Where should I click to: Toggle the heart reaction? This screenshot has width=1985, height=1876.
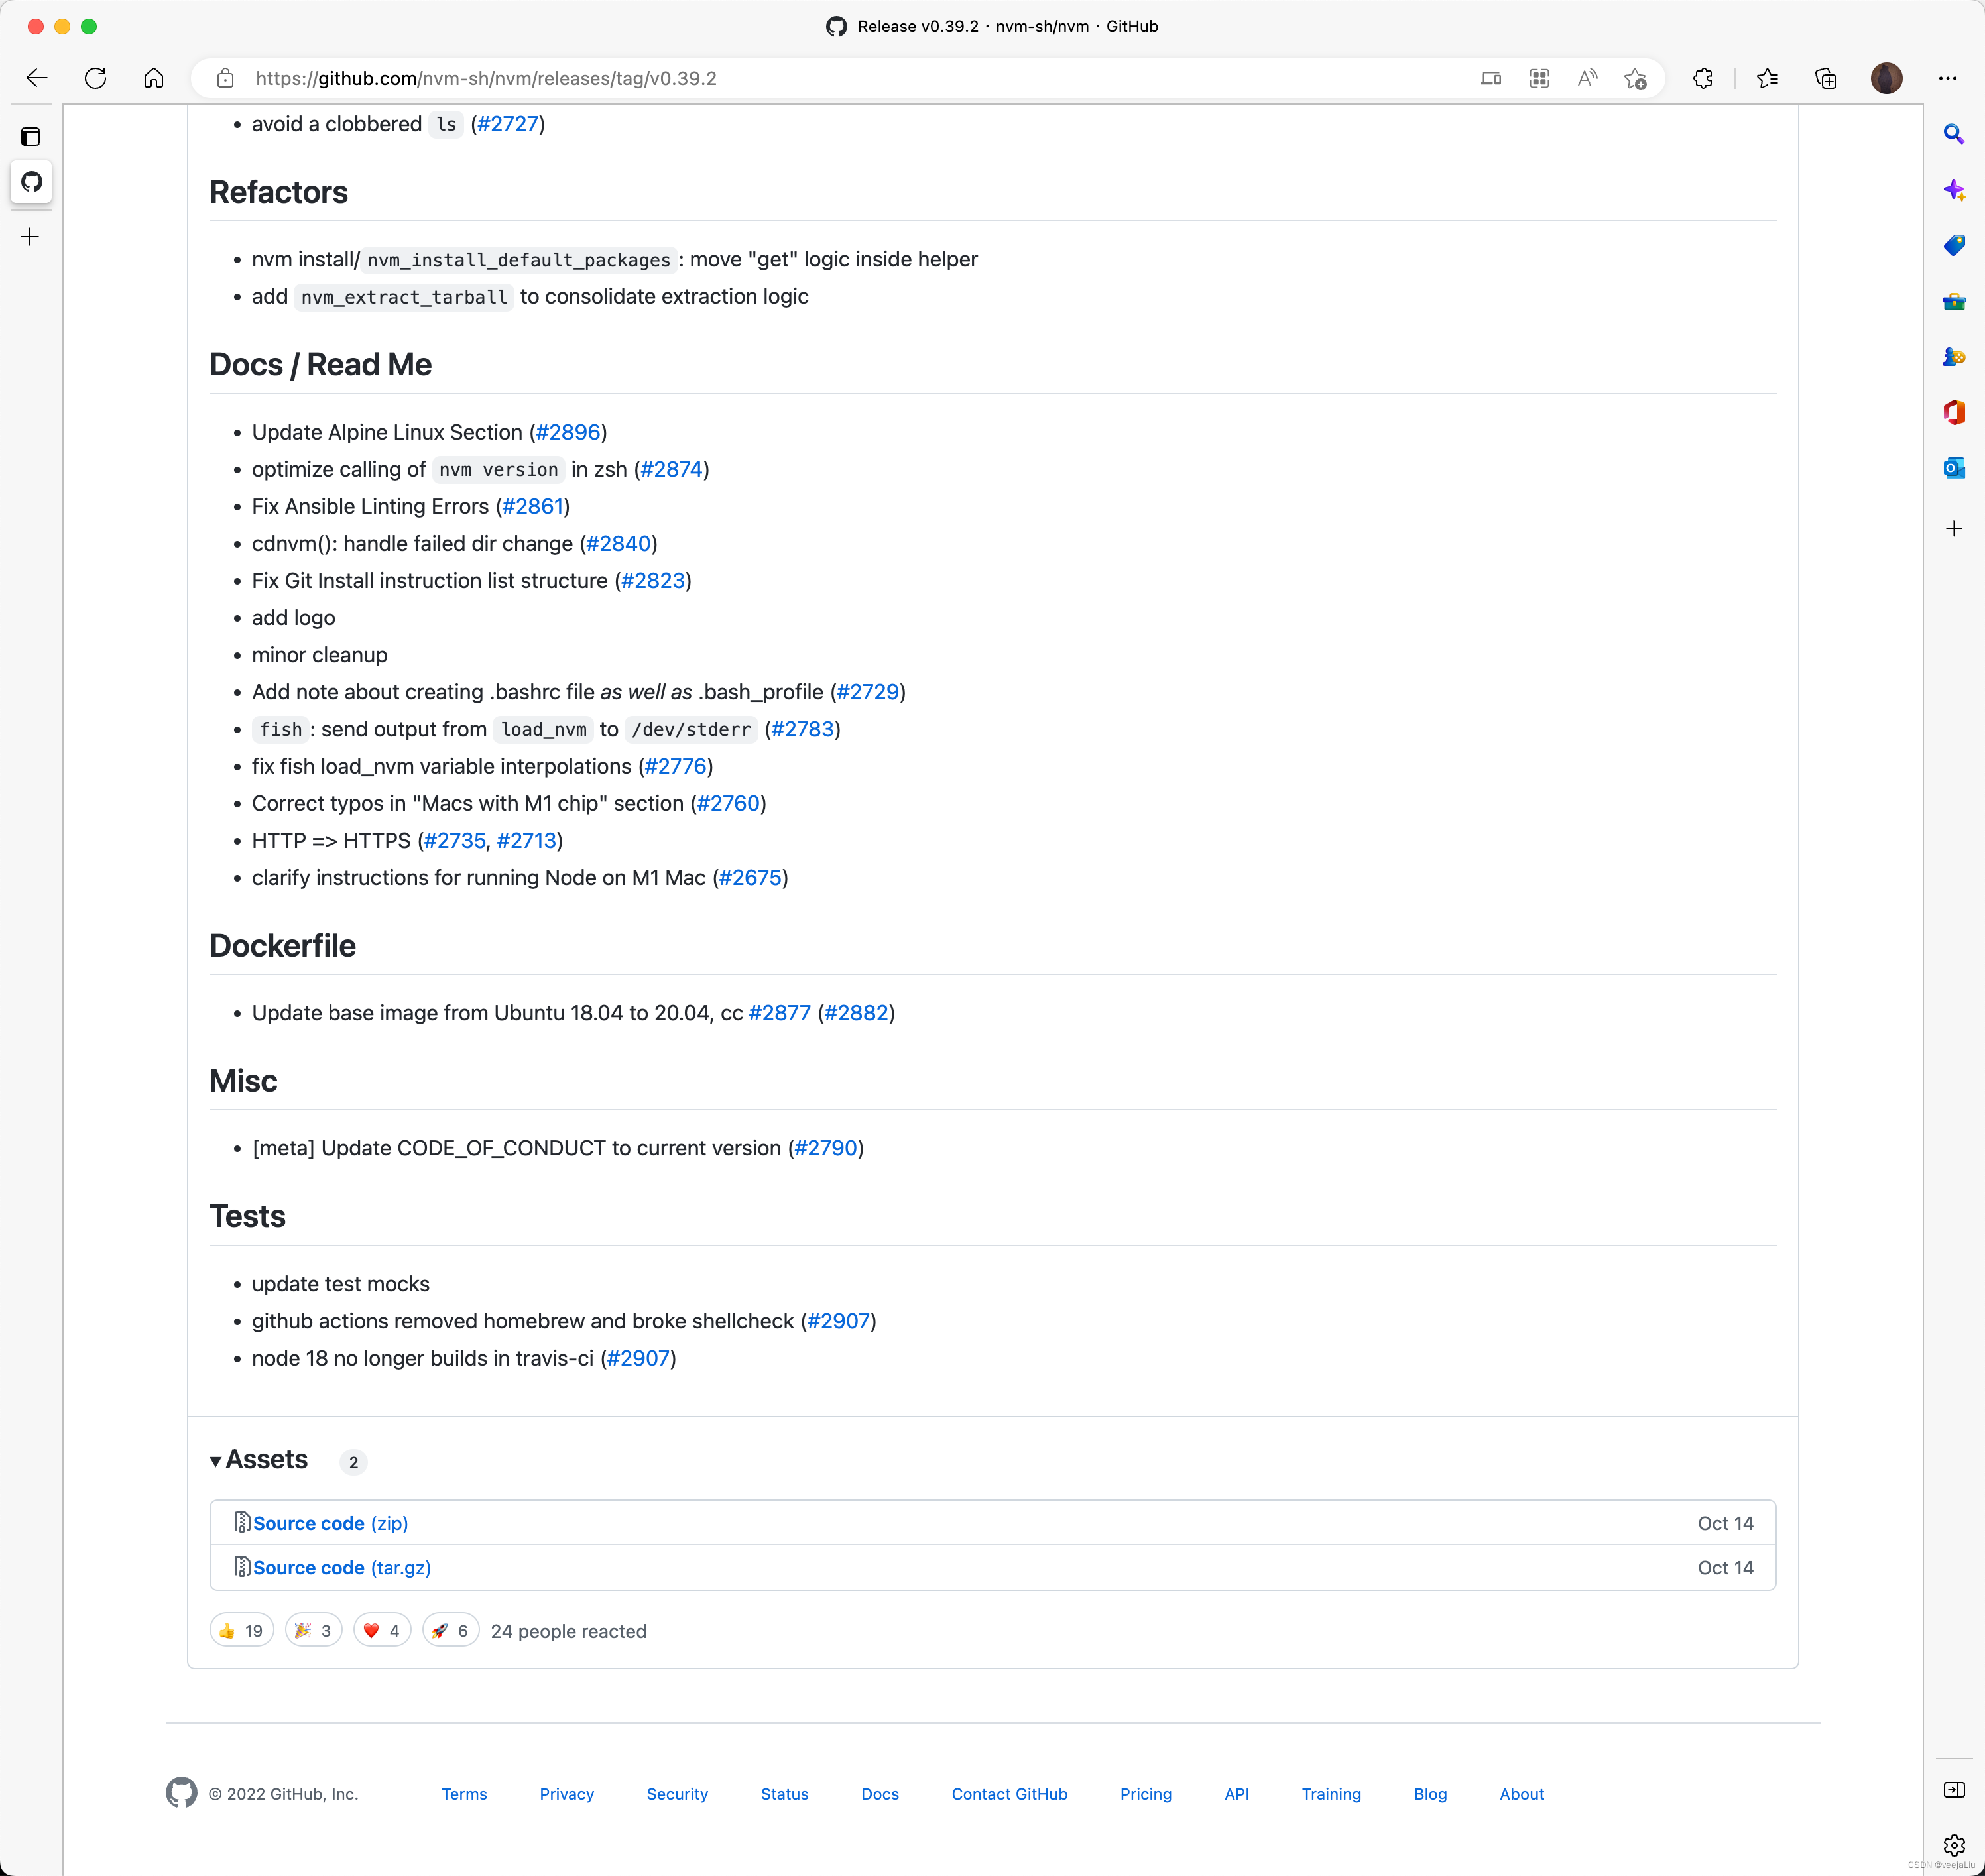click(382, 1631)
